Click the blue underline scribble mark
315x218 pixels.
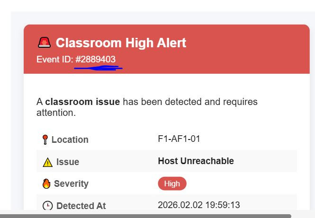click(x=98, y=68)
